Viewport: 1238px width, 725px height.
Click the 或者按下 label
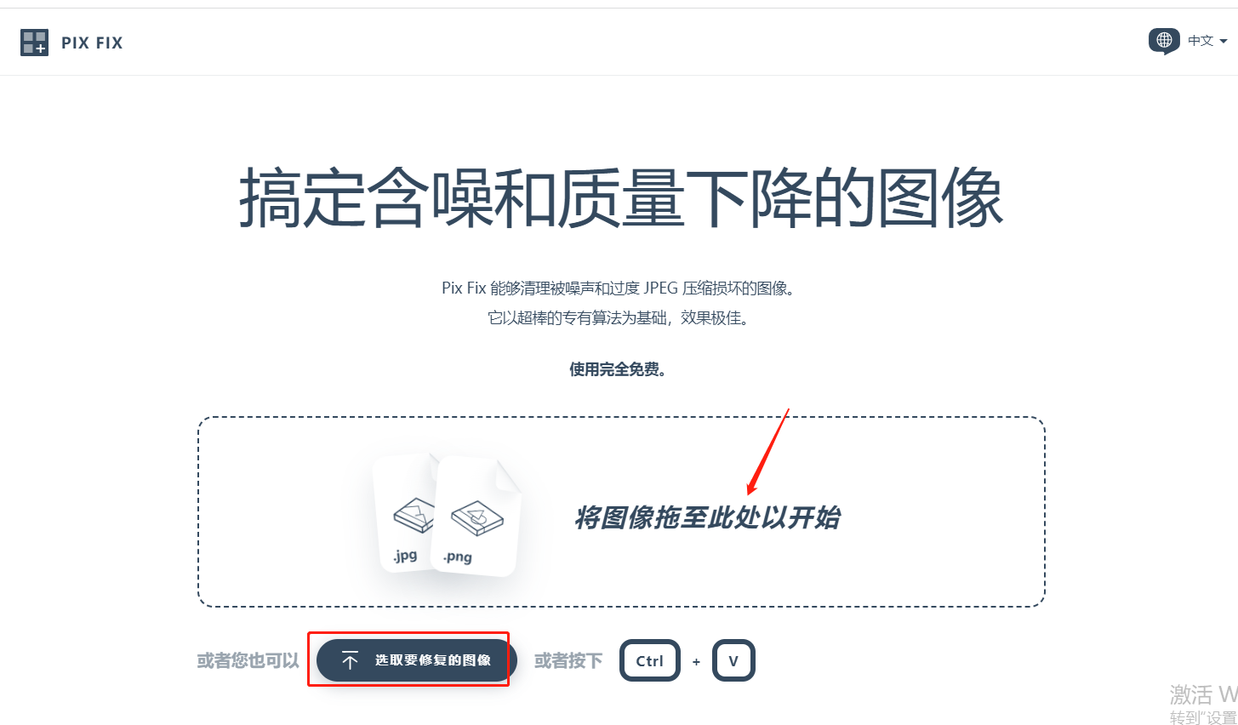568,660
